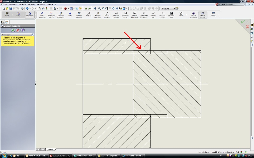Expand the Undo history dropdown arrow
Viewport: 254px width, 158px height.
[30, 8]
